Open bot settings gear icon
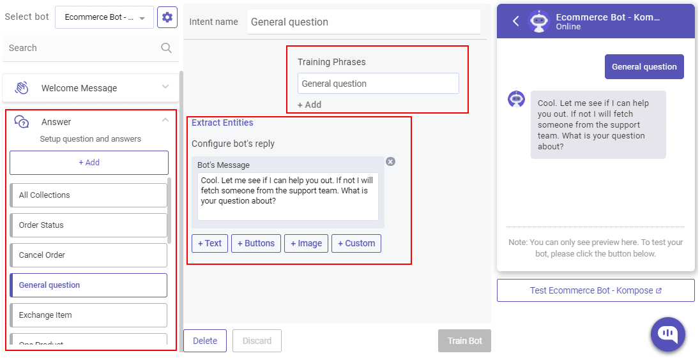The image size is (700, 358). pyautogui.click(x=167, y=17)
